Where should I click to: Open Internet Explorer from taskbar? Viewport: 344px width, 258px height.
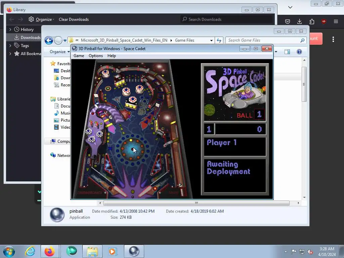point(30,251)
